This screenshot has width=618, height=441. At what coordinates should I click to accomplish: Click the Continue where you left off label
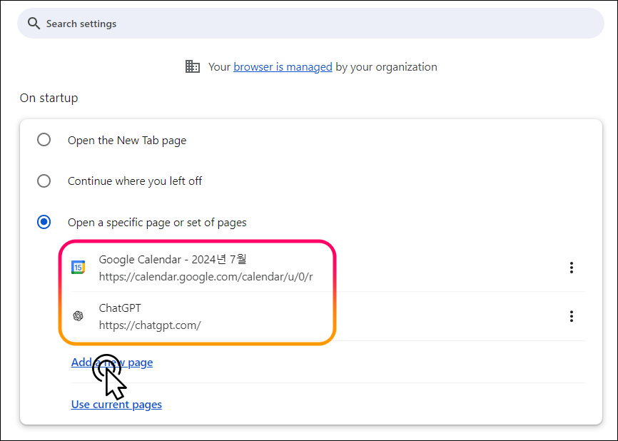click(x=135, y=181)
